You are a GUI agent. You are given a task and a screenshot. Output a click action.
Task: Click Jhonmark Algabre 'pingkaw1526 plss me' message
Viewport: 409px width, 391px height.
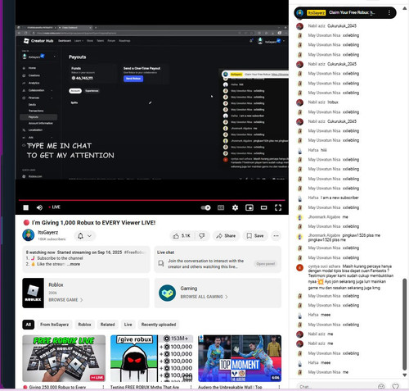coord(344,238)
